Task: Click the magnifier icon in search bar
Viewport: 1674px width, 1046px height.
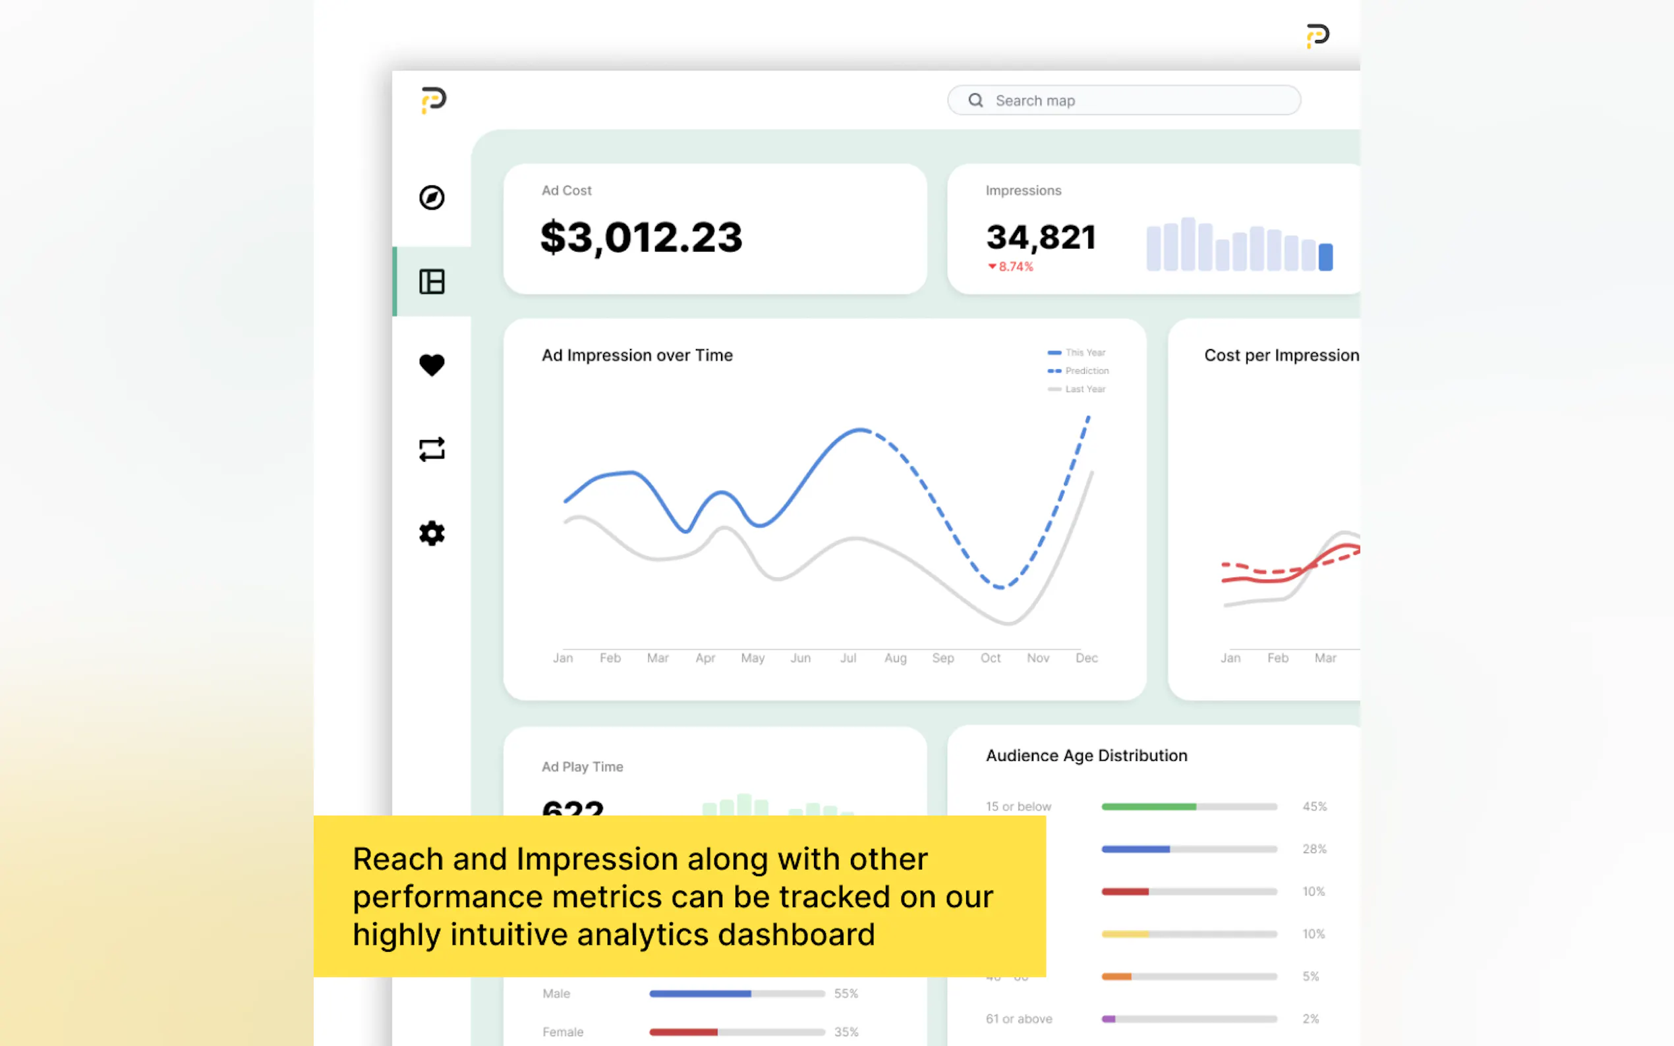Action: [976, 100]
